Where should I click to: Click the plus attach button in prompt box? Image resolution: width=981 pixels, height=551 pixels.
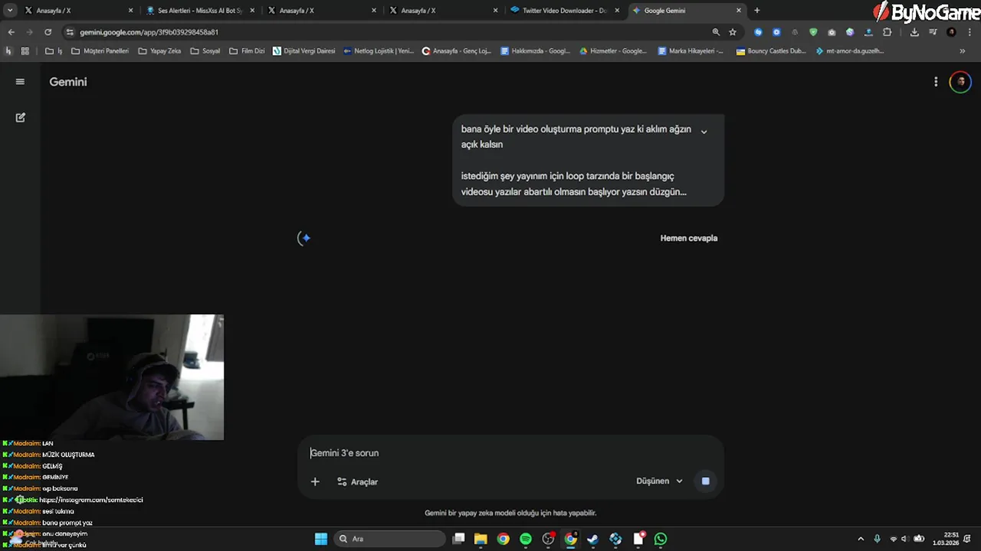pos(315,481)
